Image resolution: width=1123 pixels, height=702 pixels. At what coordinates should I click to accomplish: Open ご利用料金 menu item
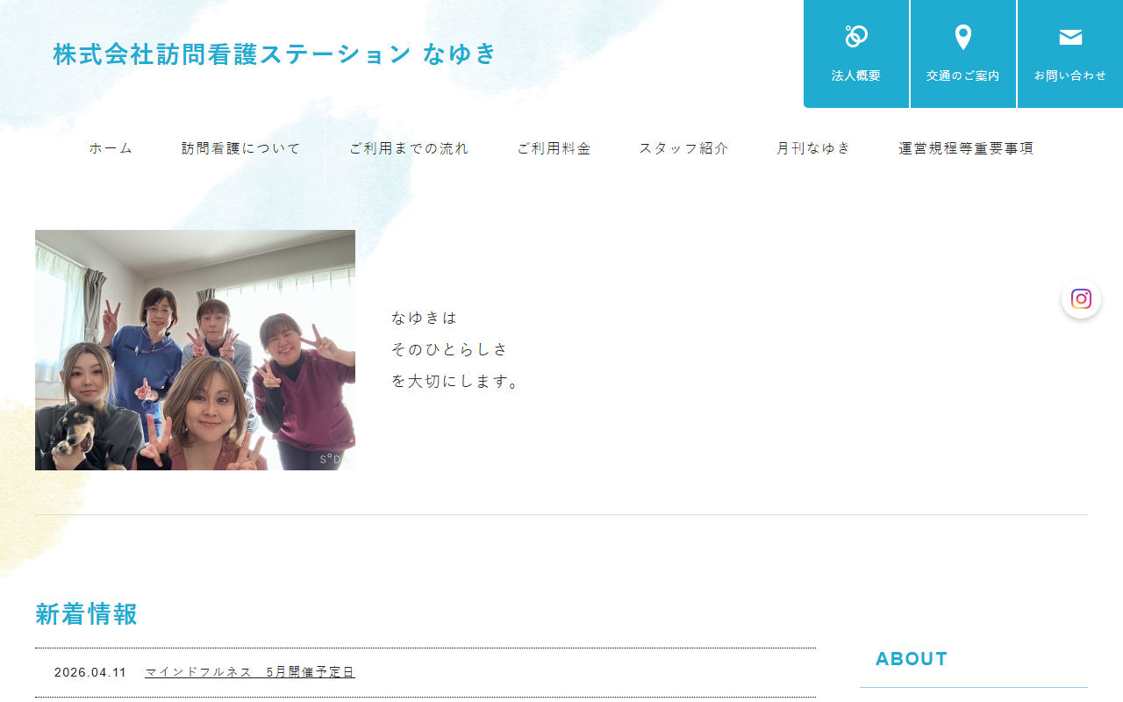click(554, 148)
